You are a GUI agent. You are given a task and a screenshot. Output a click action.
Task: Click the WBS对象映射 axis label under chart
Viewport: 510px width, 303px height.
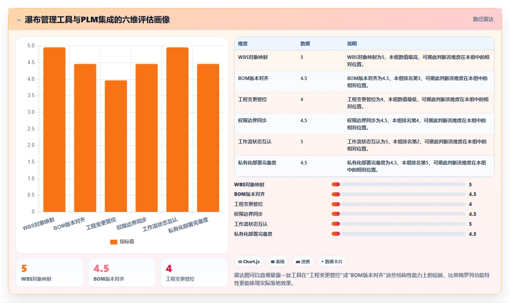click(39, 224)
